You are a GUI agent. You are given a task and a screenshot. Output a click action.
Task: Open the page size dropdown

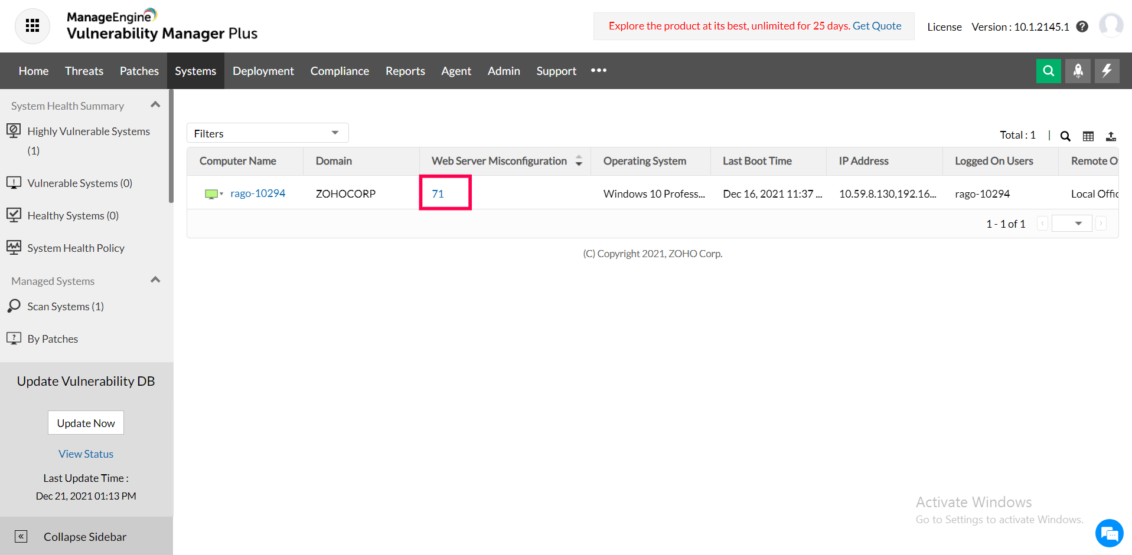point(1072,224)
